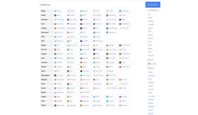Select the PDF channel
The image size is (198, 115).
coord(150,32)
